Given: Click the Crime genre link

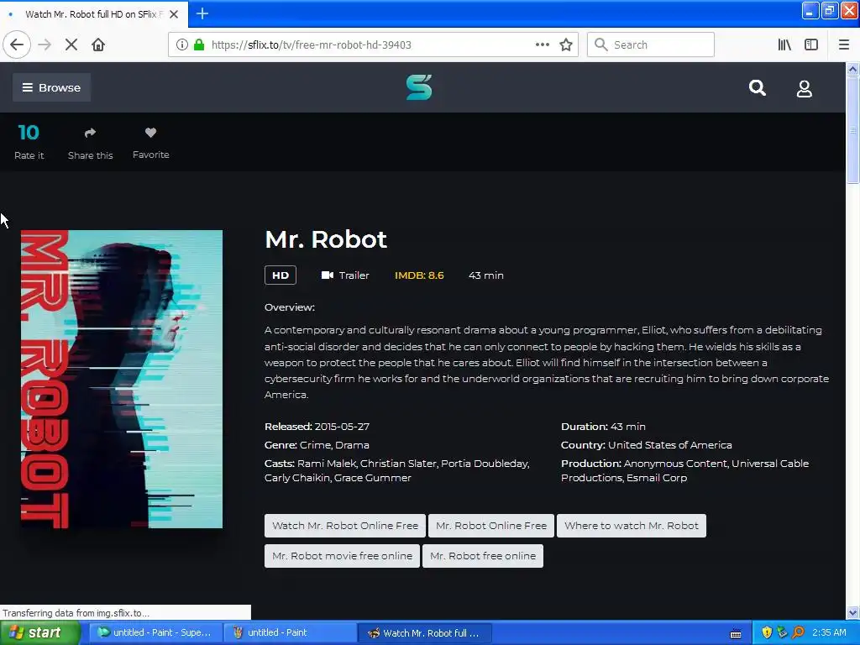Looking at the screenshot, I should coord(316,445).
